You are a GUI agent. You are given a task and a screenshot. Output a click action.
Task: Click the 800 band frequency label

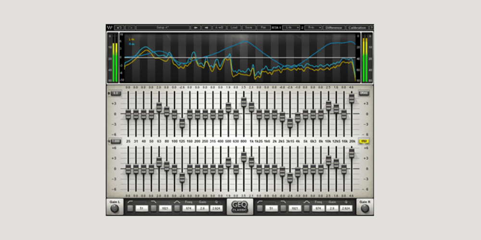[x=244, y=142]
